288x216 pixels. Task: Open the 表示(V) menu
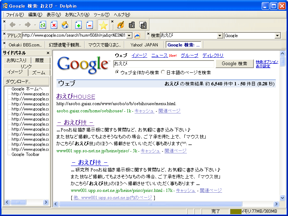coord(54,15)
